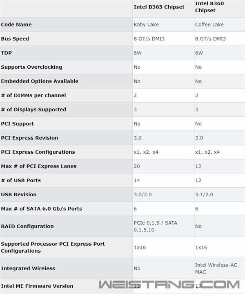Select the Code Name row label
Image resolution: width=245 pixels, height=294 pixels.
coord(16,25)
